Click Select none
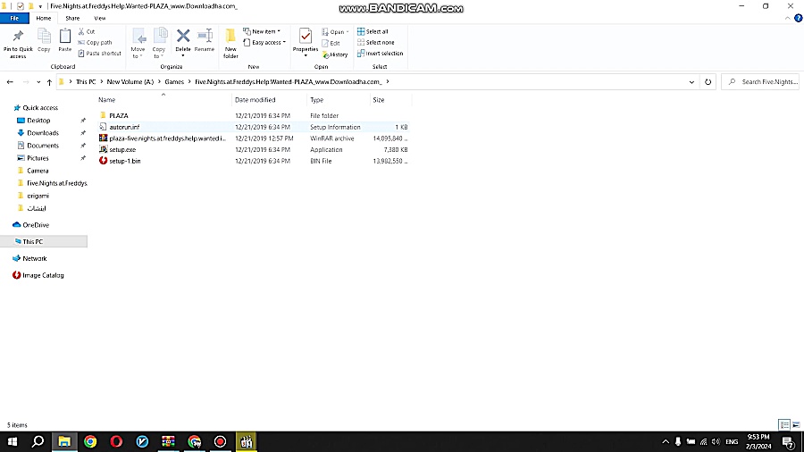The image size is (804, 452). pos(376,43)
